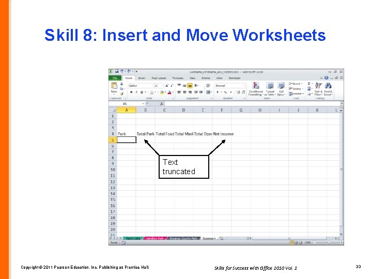
Task: Click cell A4 containing Park
Action: pos(127,134)
